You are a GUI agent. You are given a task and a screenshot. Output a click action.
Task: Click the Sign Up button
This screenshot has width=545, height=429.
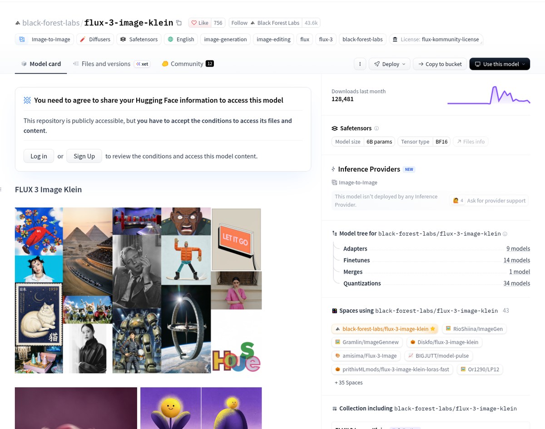pos(84,156)
